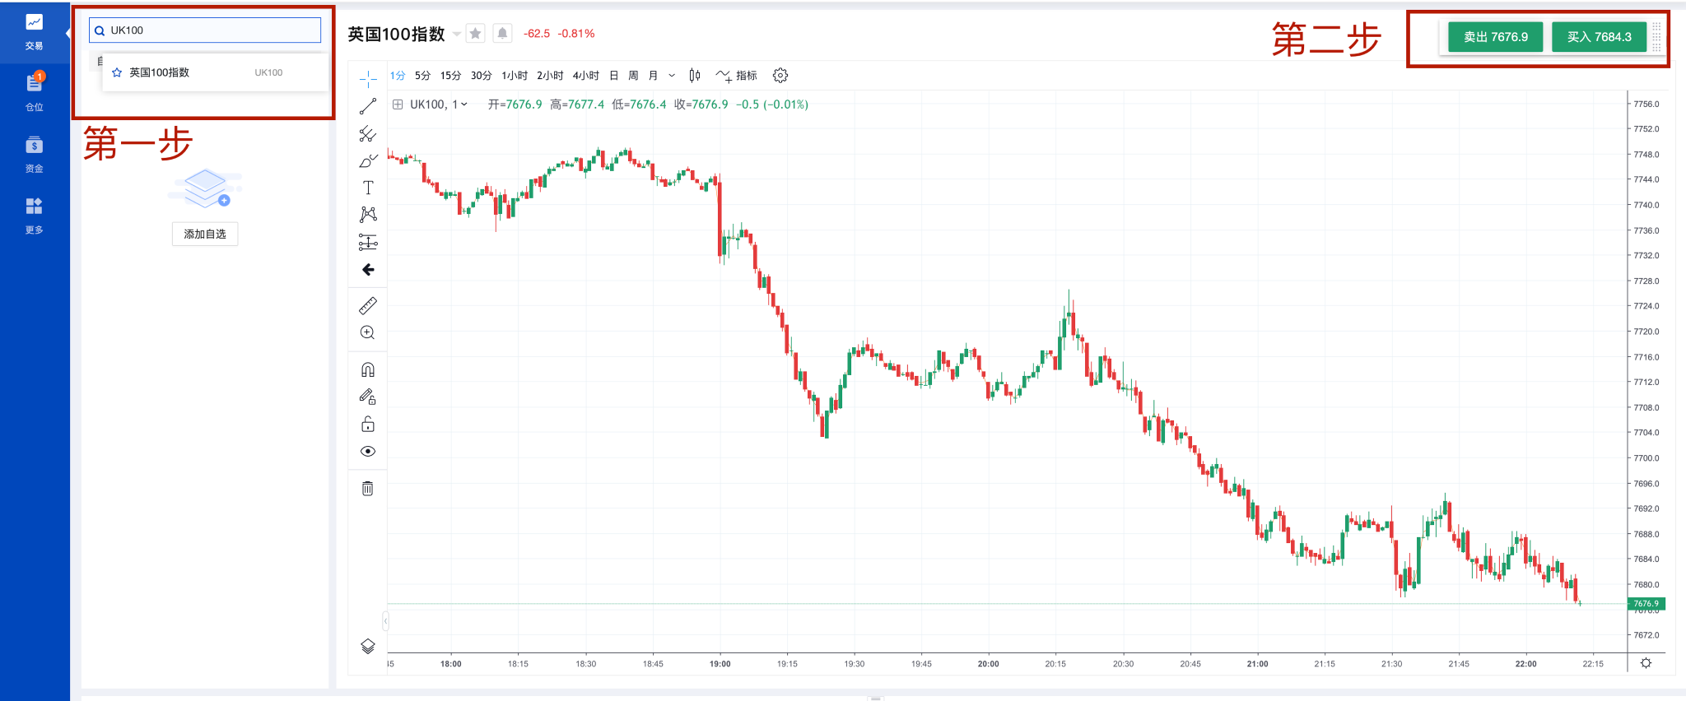The width and height of the screenshot is (1686, 701).
Task: Open the candlestick chart style icon
Action: click(x=695, y=76)
